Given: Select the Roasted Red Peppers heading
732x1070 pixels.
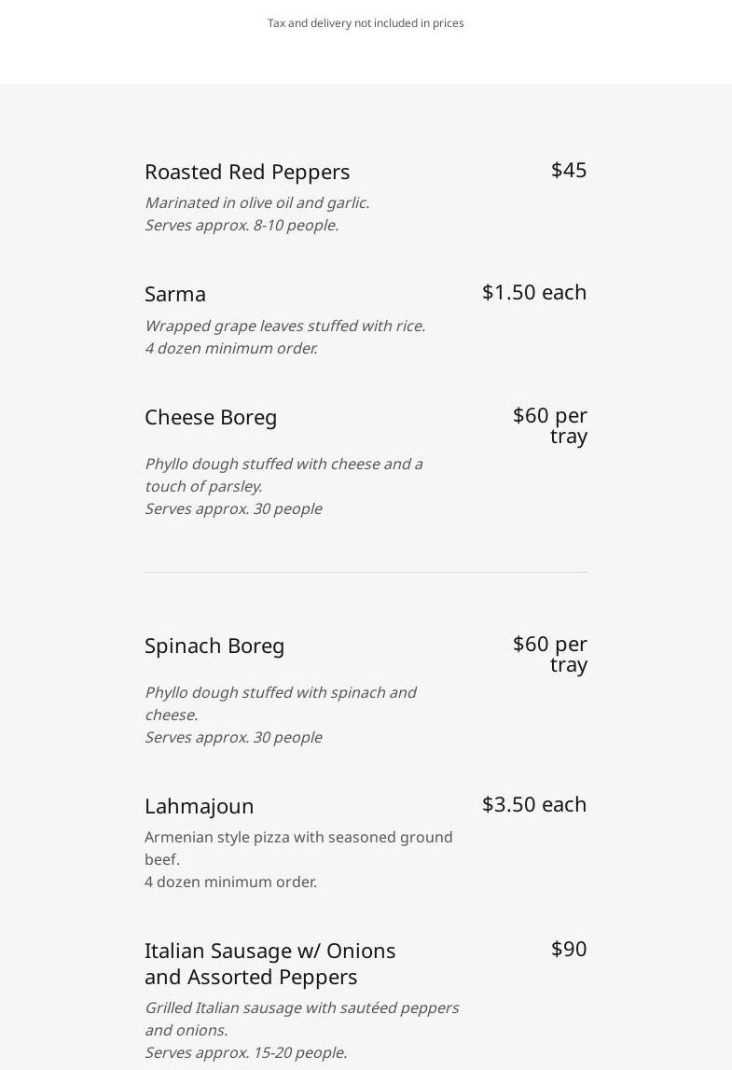Looking at the screenshot, I should tap(247, 172).
